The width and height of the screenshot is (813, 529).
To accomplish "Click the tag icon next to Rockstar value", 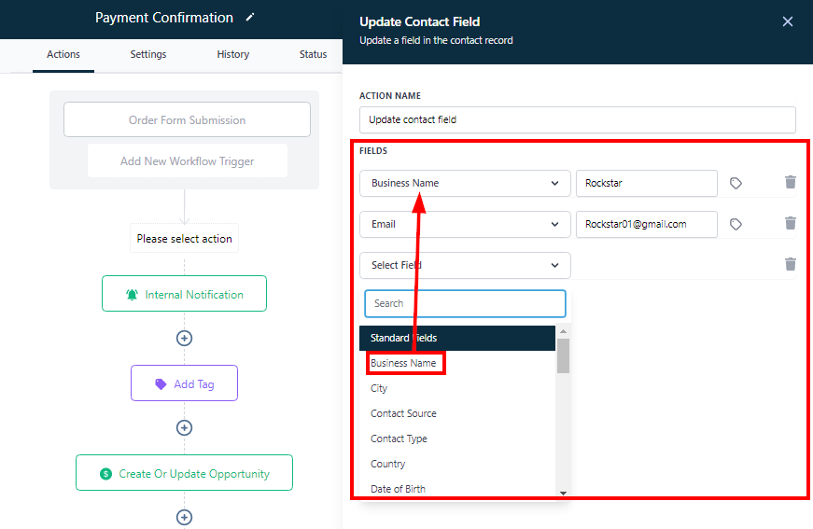I will [x=736, y=184].
